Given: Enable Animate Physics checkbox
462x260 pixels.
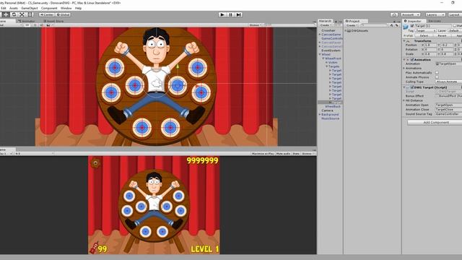Looking at the screenshot, I should [437, 77].
